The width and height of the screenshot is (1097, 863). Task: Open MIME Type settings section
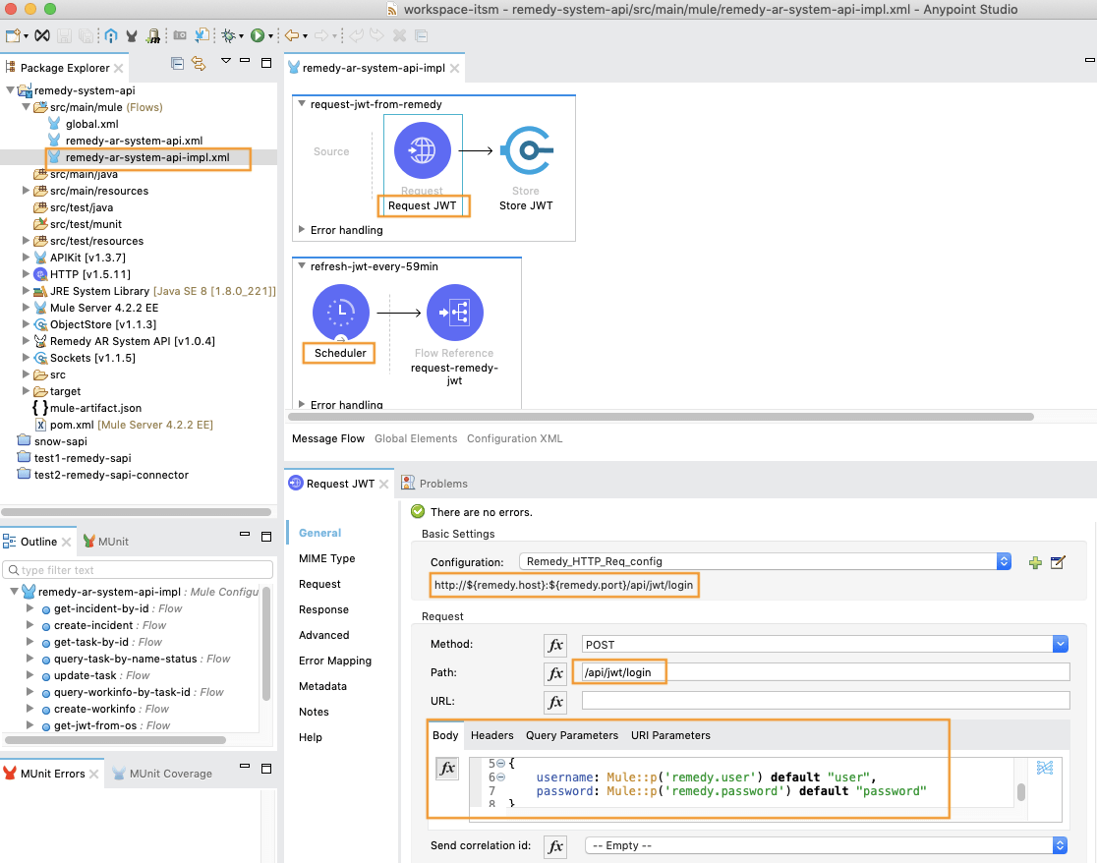(326, 558)
